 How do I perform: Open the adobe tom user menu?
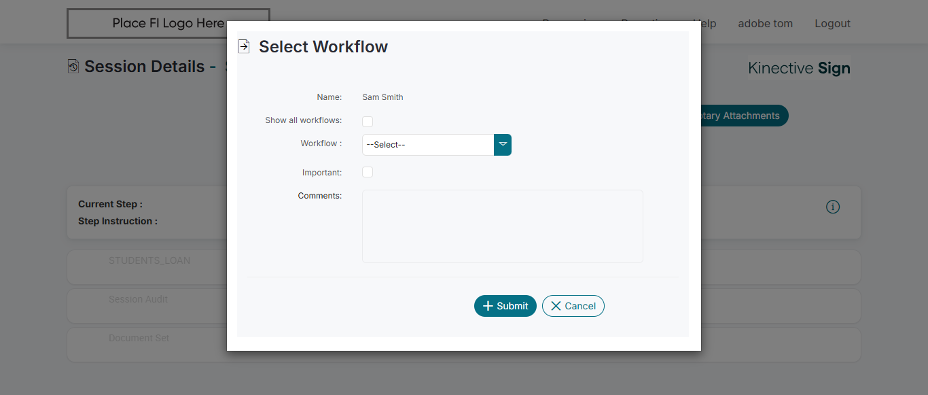tap(765, 23)
